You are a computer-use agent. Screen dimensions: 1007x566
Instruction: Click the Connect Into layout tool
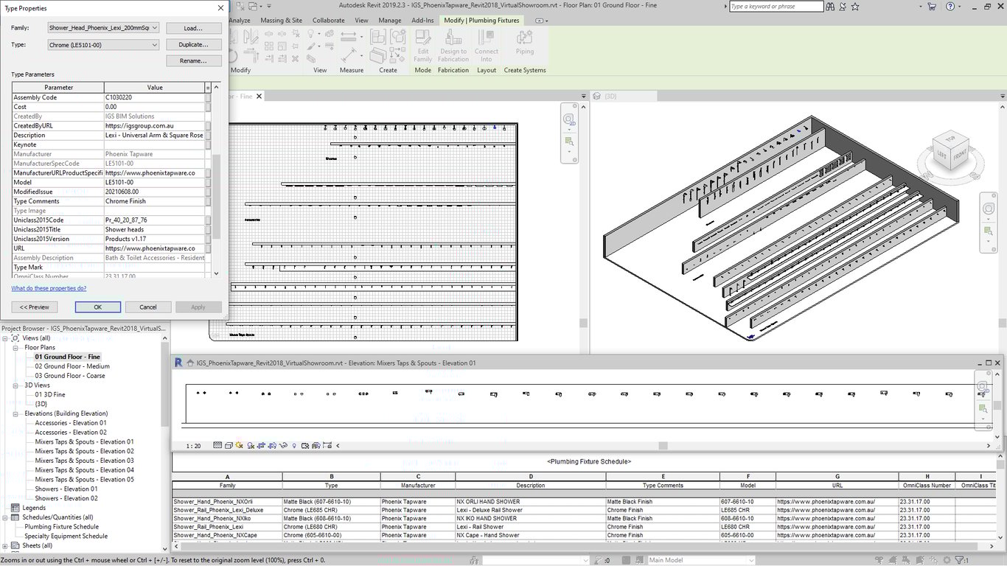click(485, 49)
